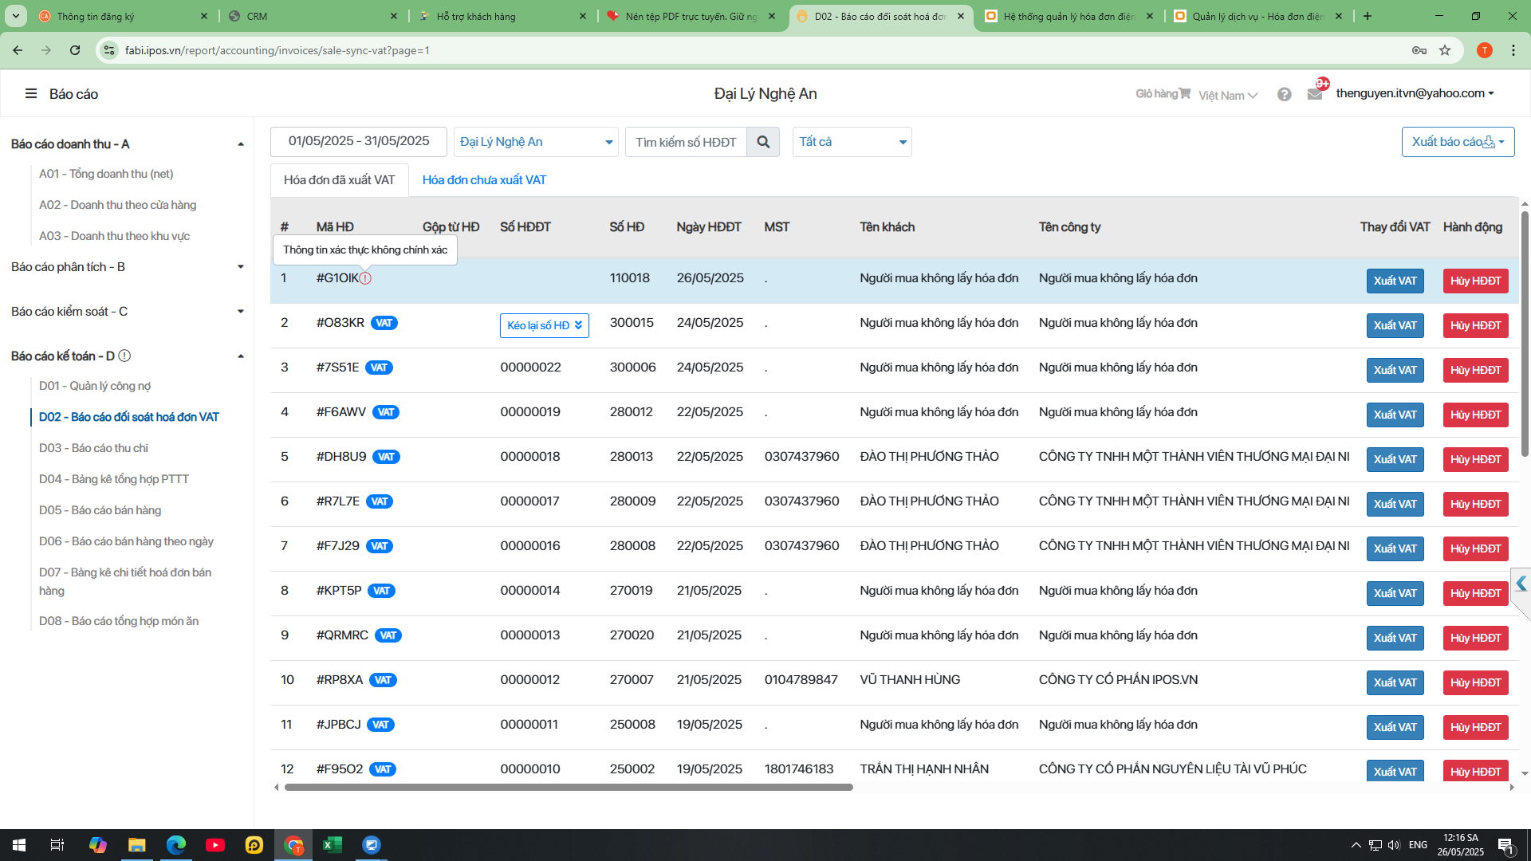Click the Giỏ hàng cart icon
The height and width of the screenshot is (861, 1531).
[x=1185, y=93]
